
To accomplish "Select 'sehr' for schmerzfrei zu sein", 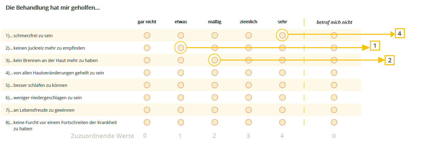I will (282, 35).
